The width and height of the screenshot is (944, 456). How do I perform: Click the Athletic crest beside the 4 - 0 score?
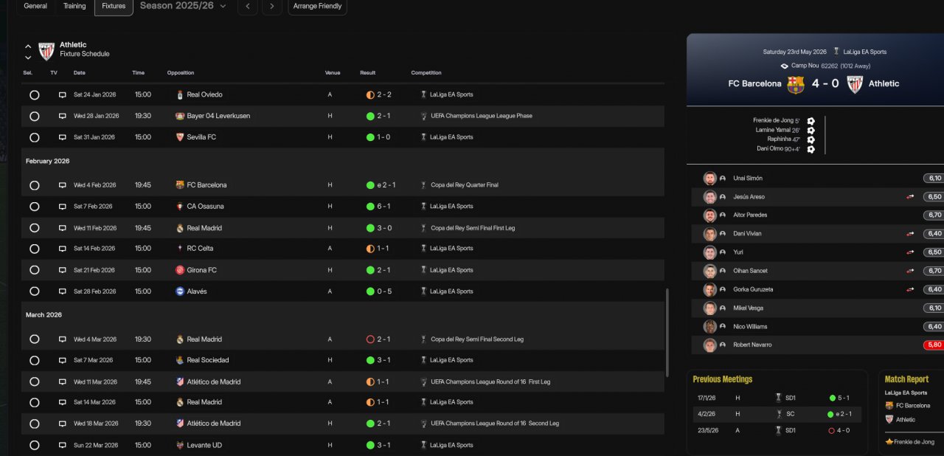(x=855, y=84)
